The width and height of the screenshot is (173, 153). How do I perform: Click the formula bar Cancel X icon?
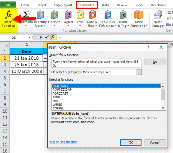(41, 37)
